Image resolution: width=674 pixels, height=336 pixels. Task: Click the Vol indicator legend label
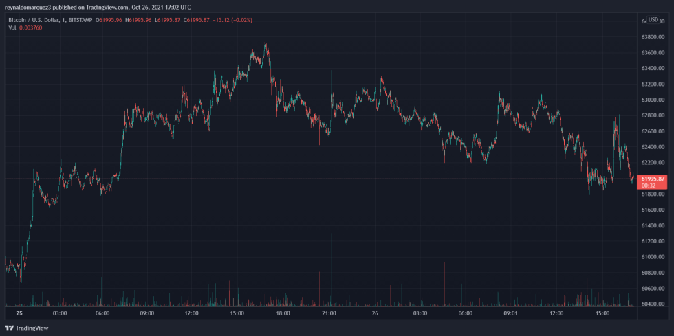pos(12,27)
